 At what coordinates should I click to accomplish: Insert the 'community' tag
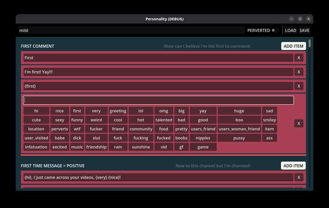tap(141, 129)
